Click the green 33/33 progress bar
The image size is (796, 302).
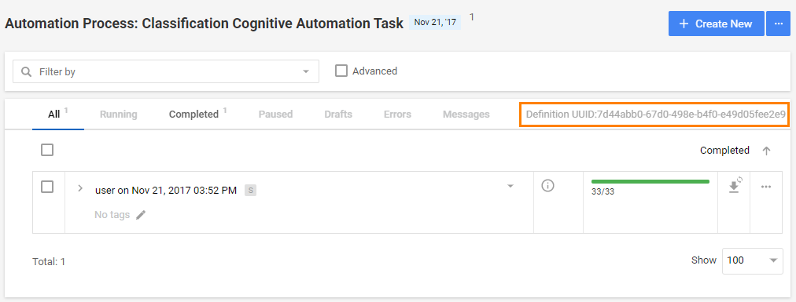(x=650, y=181)
